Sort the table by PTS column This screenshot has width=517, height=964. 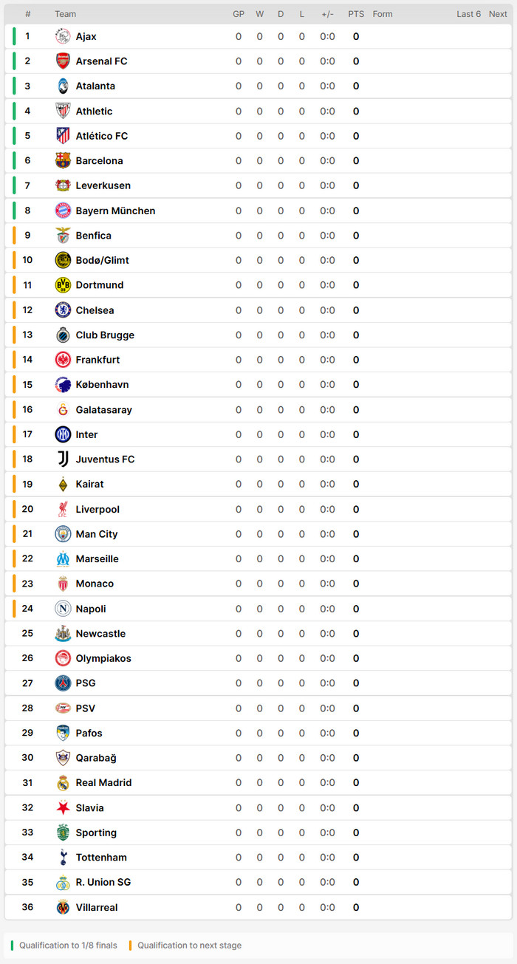356,14
